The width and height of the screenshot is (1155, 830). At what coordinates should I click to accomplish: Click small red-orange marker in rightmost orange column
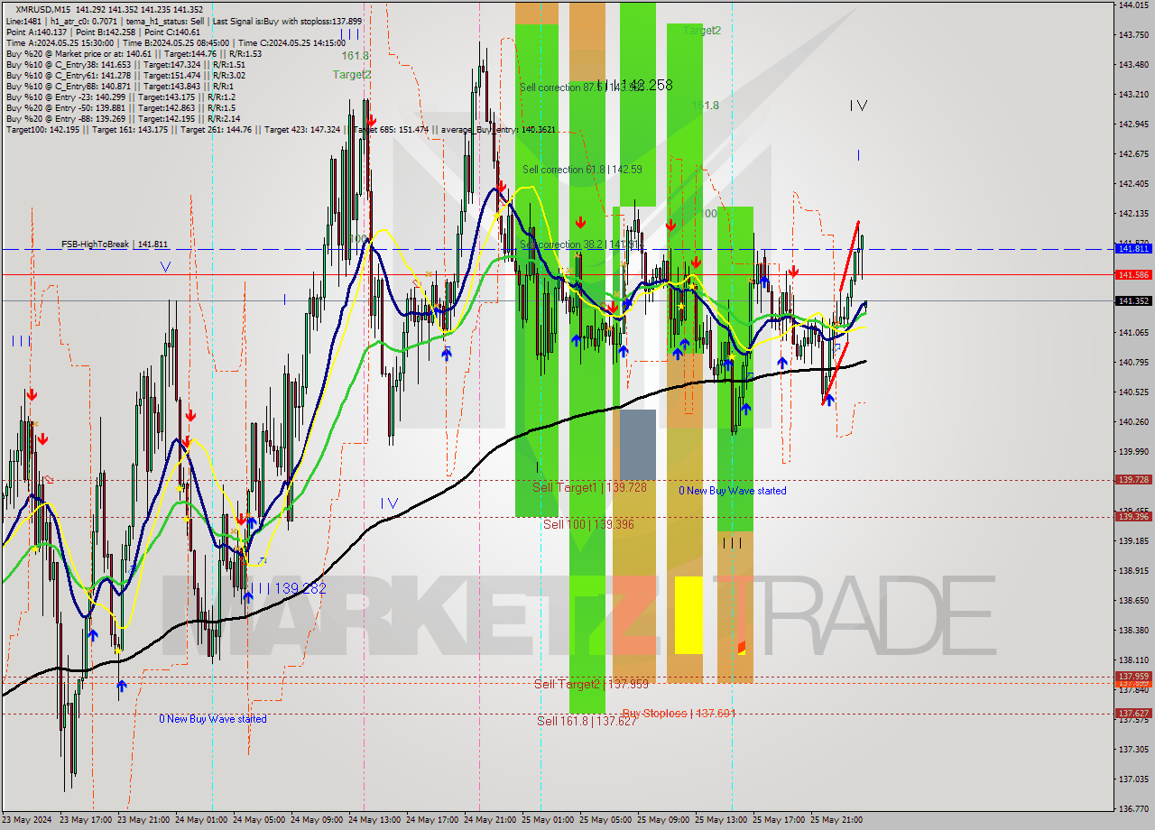[741, 647]
